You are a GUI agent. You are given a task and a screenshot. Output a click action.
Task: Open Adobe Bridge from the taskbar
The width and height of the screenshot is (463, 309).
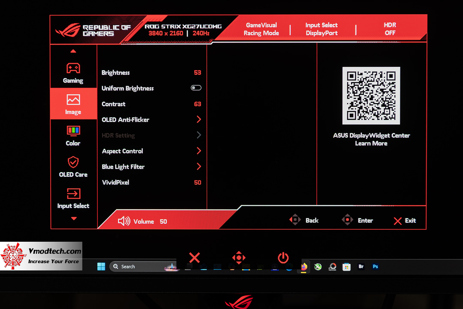click(x=361, y=267)
